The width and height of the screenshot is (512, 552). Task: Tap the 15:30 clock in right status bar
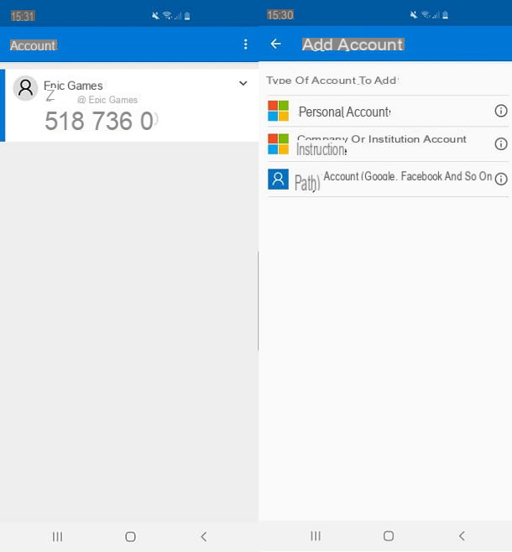[280, 15]
